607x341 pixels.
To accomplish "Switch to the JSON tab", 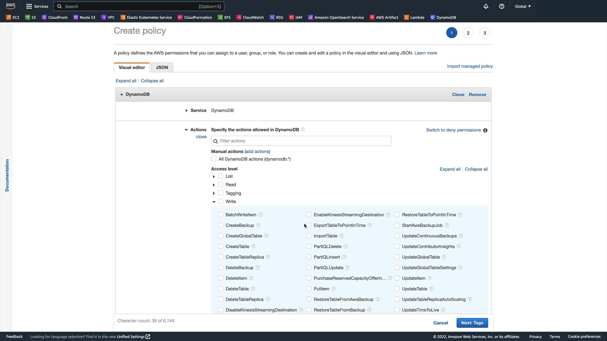I will click(x=162, y=67).
